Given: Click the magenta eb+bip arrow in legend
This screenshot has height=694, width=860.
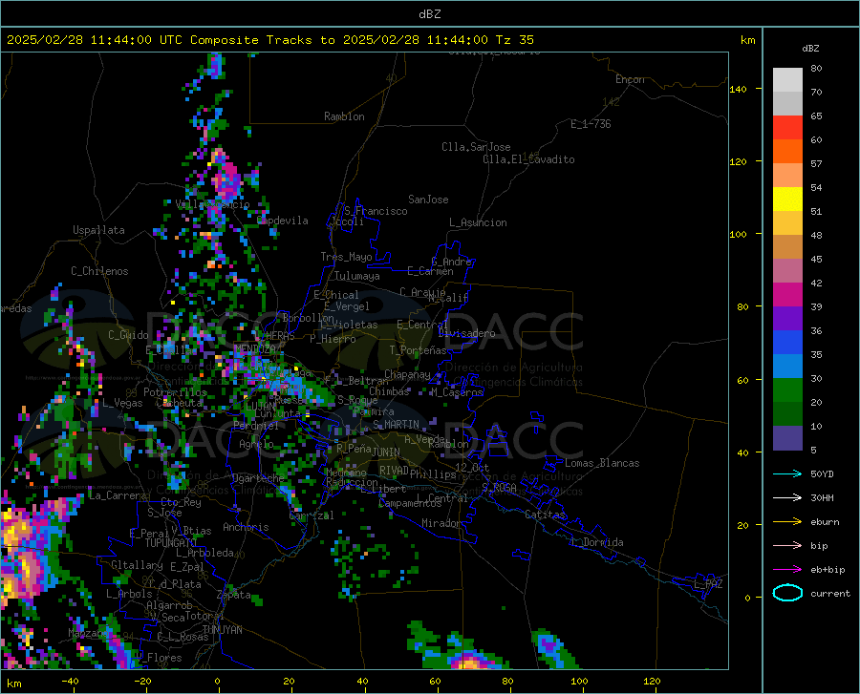Looking at the screenshot, I should 787,570.
